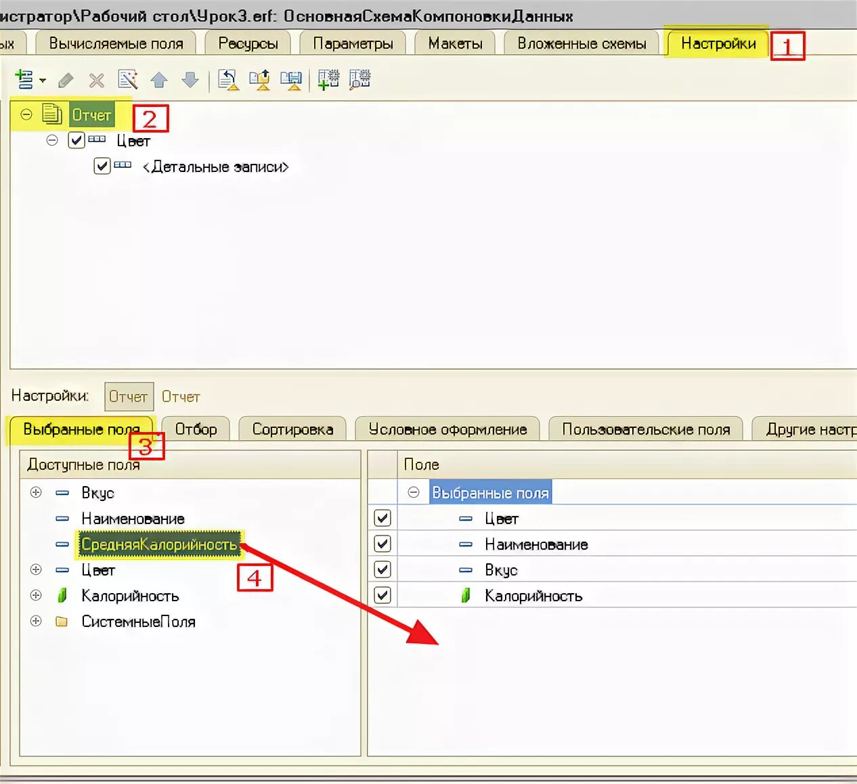Click the green resource icon beside Калорийность in available fields
857x784 pixels.
point(62,595)
